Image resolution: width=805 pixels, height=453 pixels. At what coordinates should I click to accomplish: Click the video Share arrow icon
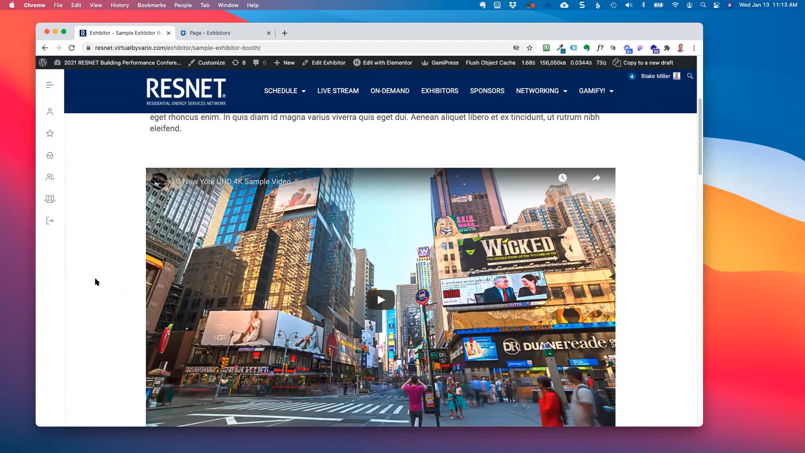tap(596, 178)
